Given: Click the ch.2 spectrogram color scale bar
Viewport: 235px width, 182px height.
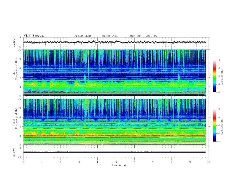Looking at the screenshot, I should click(x=215, y=125).
